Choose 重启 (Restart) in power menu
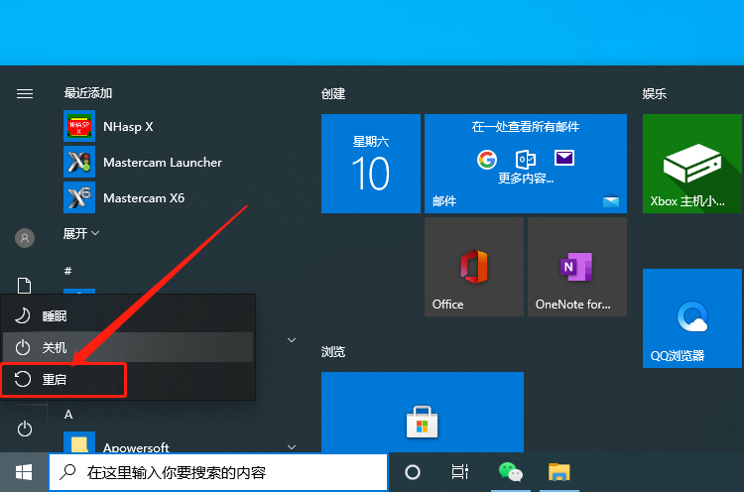Image resolution: width=744 pixels, height=492 pixels. (128, 380)
